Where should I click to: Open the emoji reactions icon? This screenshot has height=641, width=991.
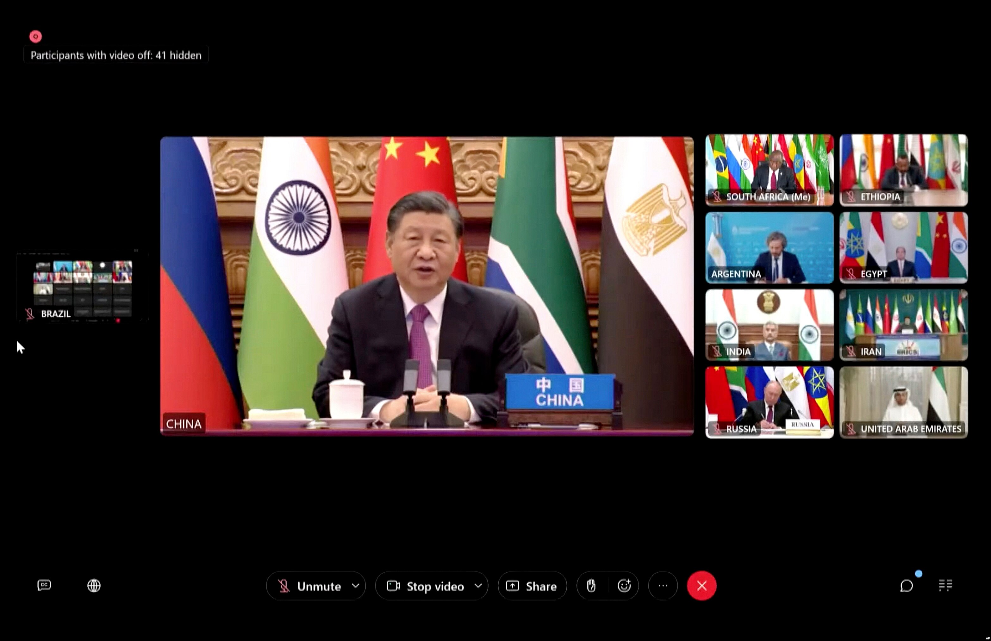pos(624,586)
